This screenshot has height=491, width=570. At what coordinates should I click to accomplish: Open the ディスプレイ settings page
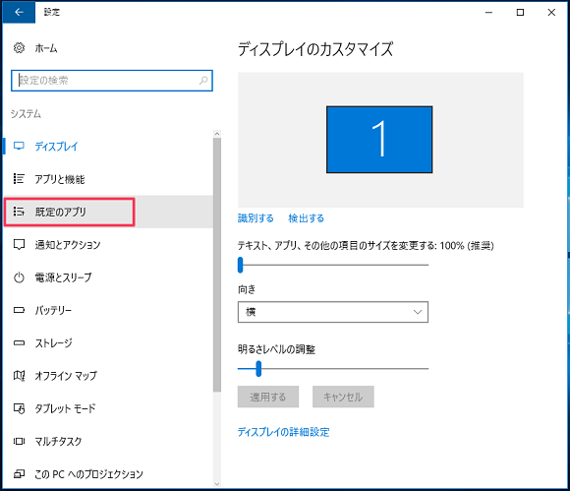(x=108, y=147)
